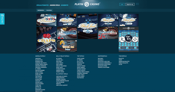The image size is (175, 92).
Task: Click Extra Wild link
Action: coord(38,75)
